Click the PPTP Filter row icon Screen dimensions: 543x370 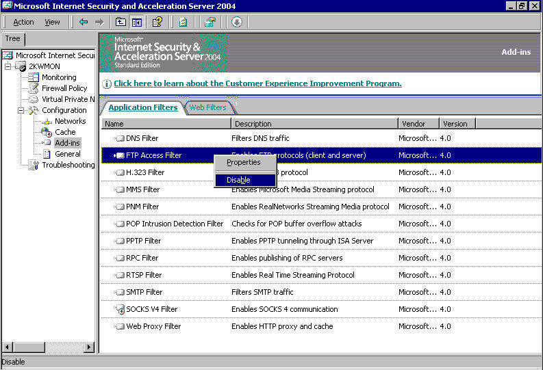pyautogui.click(x=119, y=241)
